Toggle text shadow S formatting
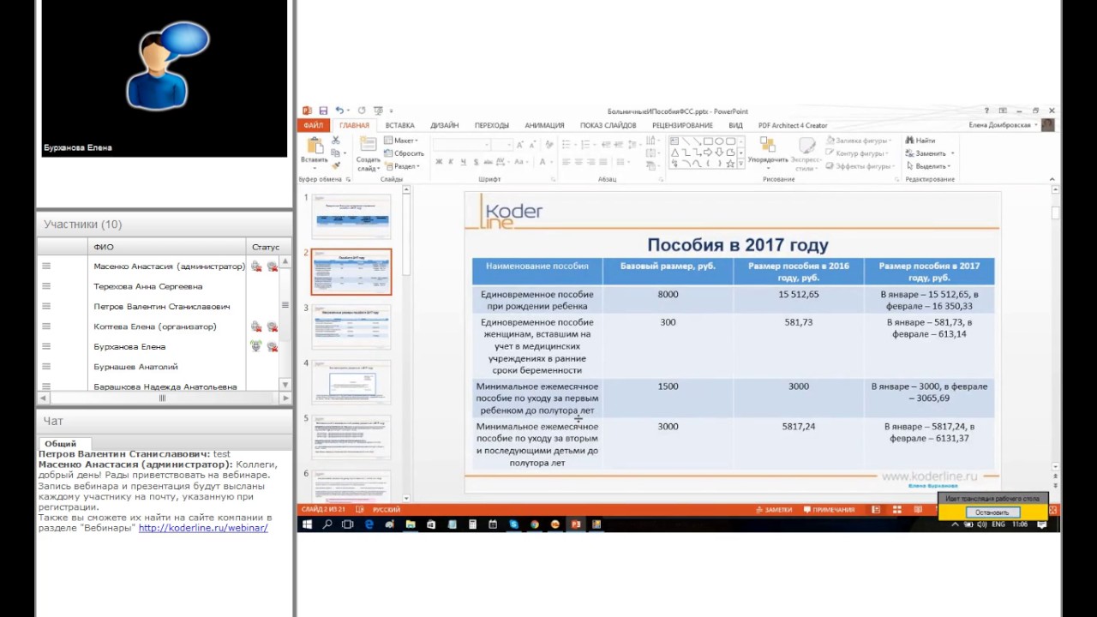The height and width of the screenshot is (617, 1097). (x=475, y=162)
